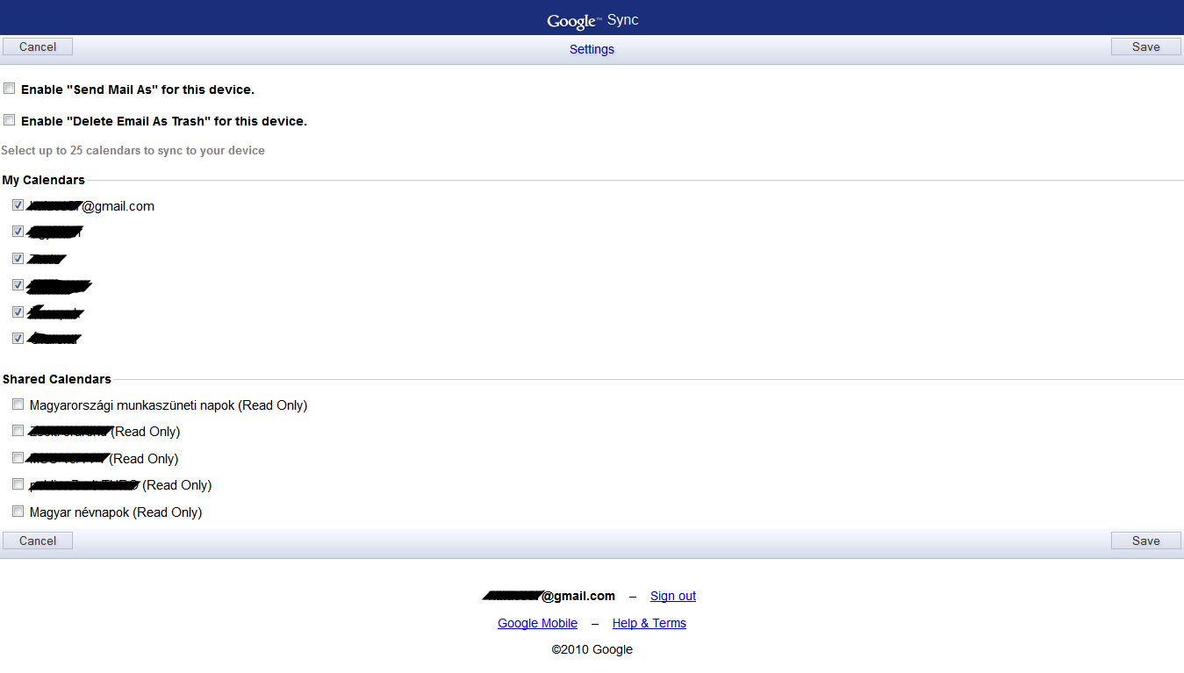Click "Select up to 25 calendars" hint text
Viewport: 1184px width, 673px height.
(133, 150)
